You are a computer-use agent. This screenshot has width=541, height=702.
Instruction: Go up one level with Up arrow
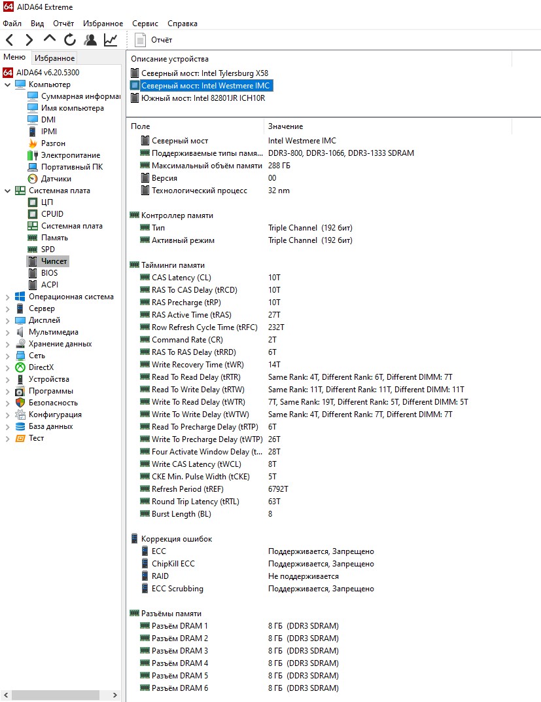click(50, 39)
